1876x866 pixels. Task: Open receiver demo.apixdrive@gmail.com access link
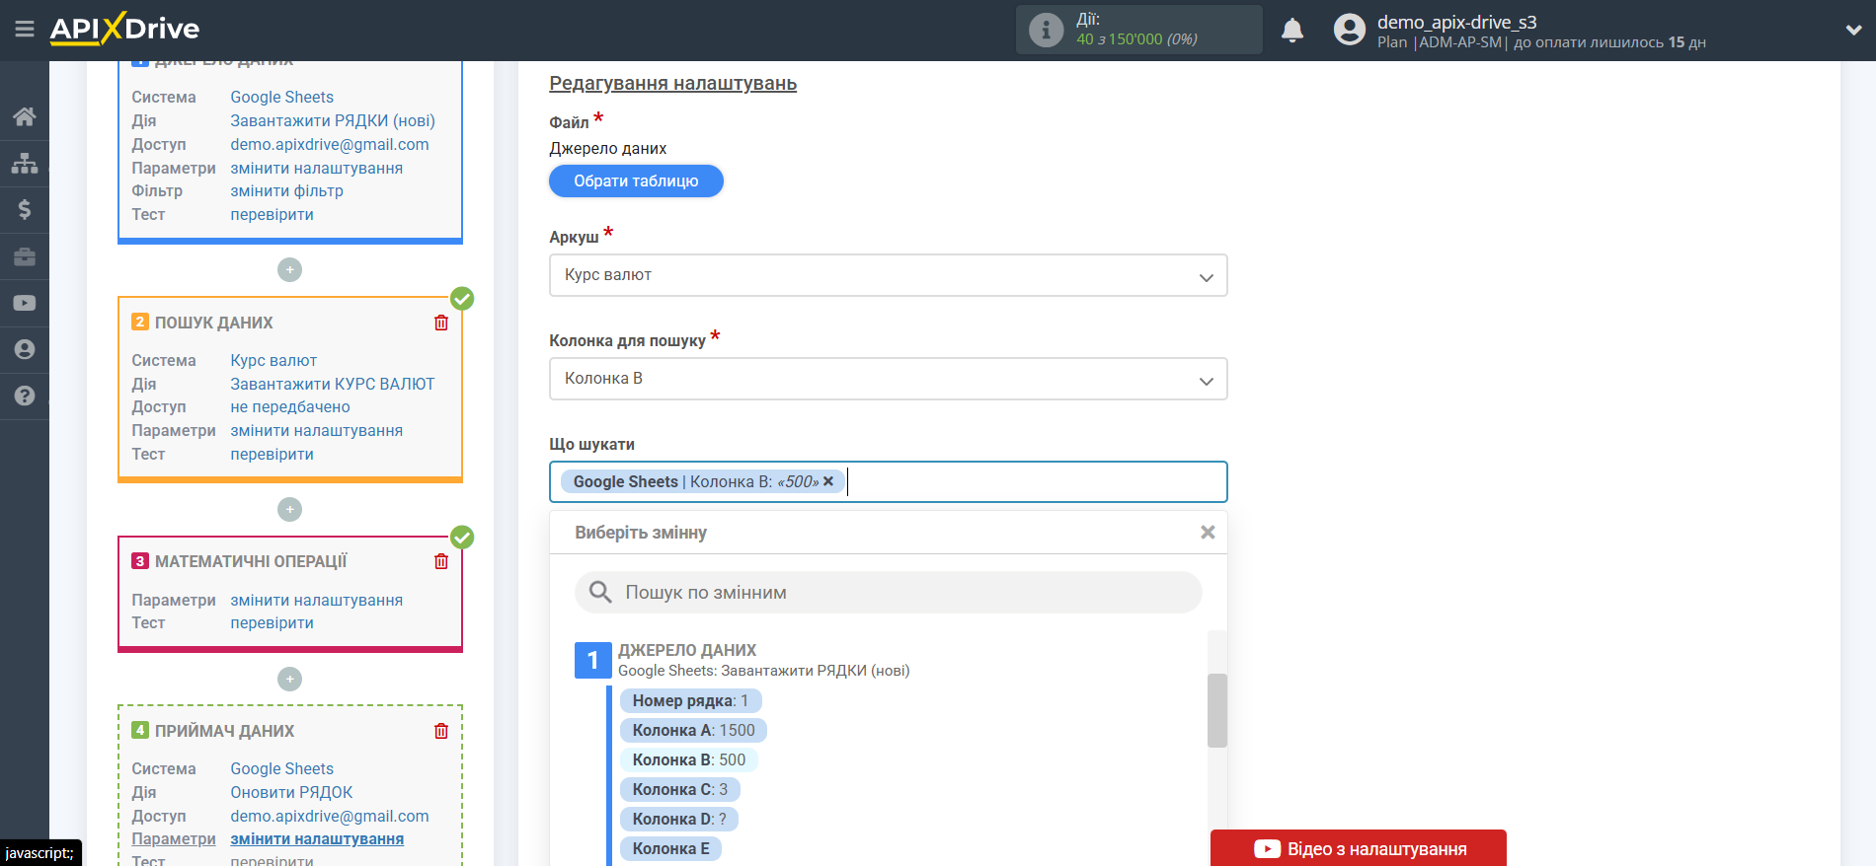coord(330,816)
